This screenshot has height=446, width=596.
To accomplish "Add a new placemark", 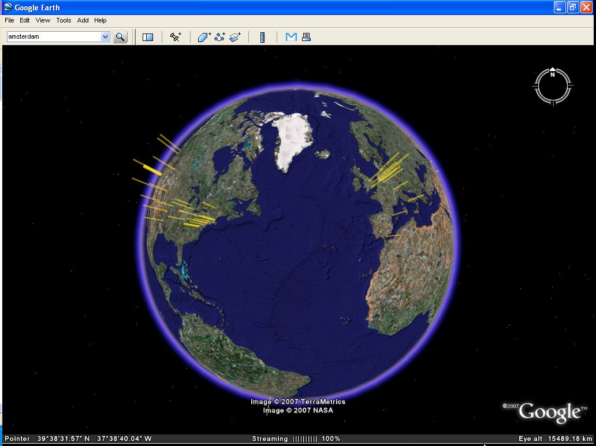I will (176, 37).
